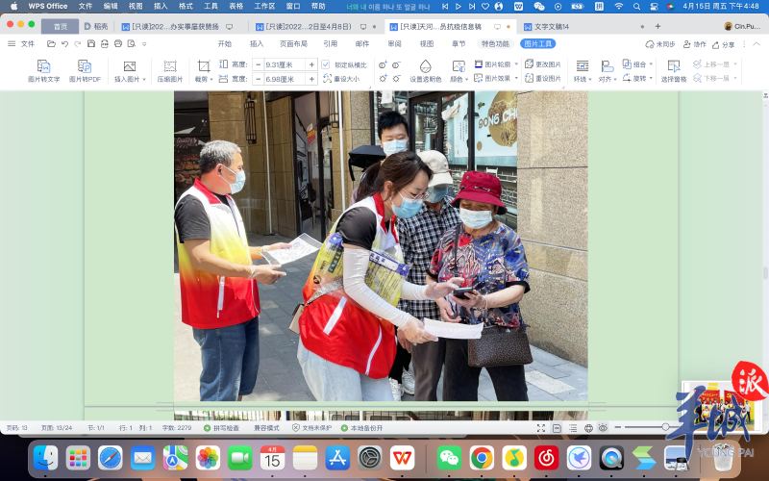Click the print icon in quick toolbar
This screenshot has height=481, width=769.
click(118, 43)
